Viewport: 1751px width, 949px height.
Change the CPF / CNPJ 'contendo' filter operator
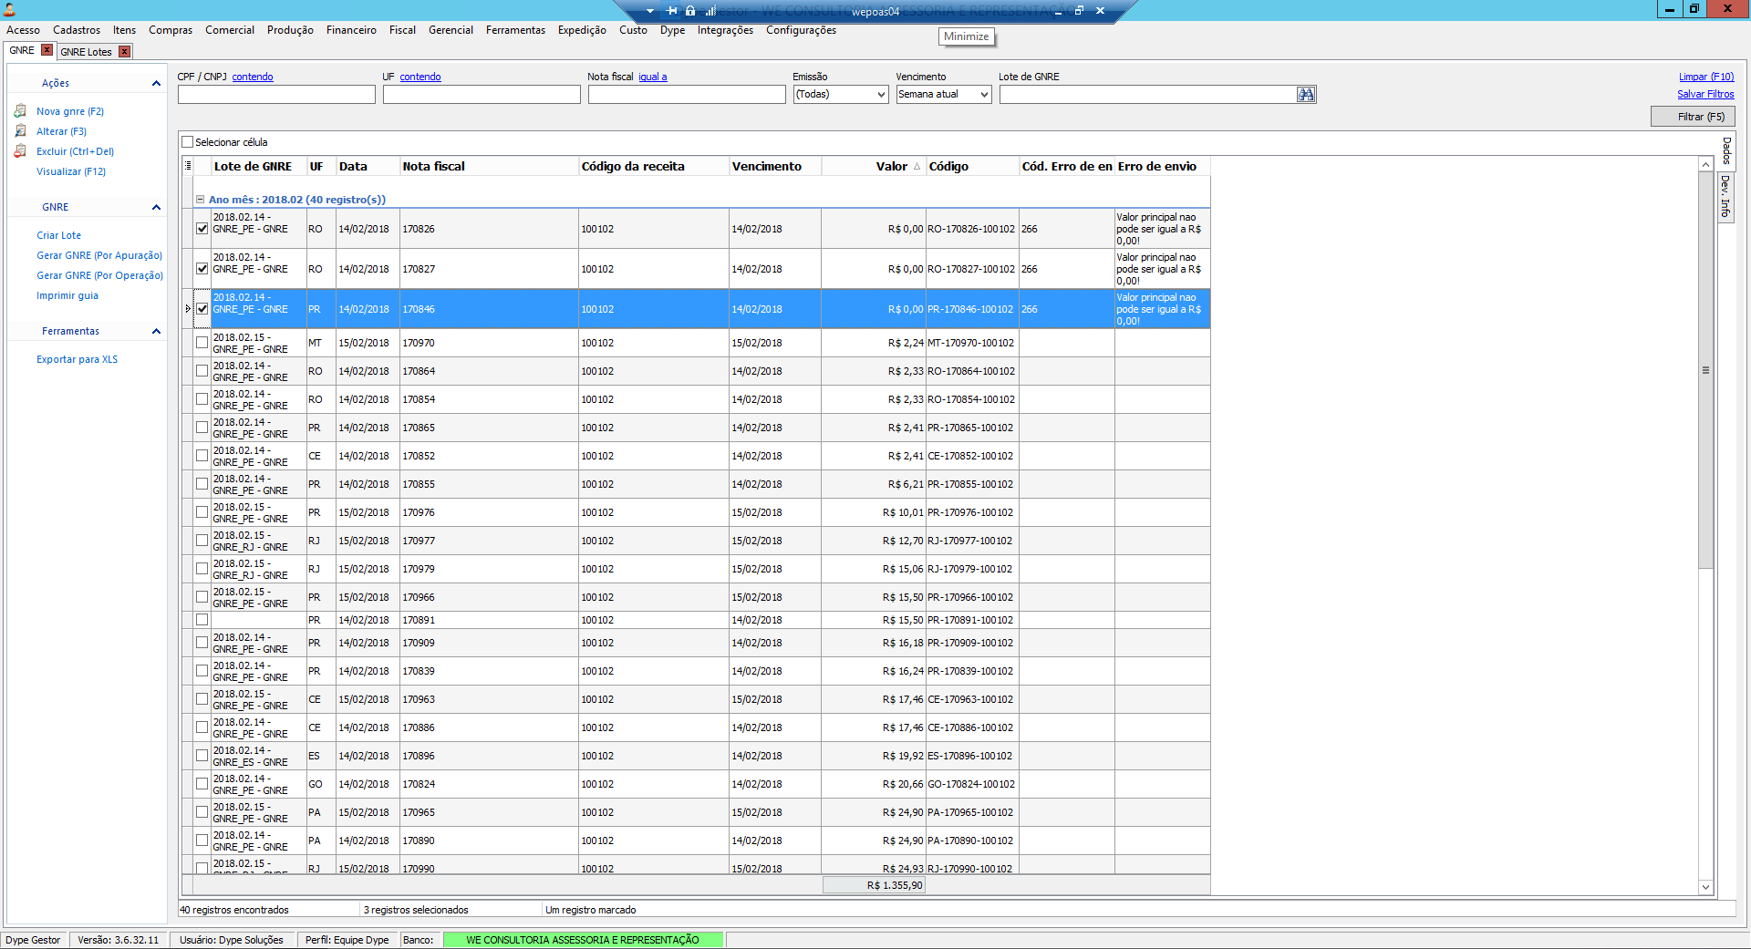[253, 77]
